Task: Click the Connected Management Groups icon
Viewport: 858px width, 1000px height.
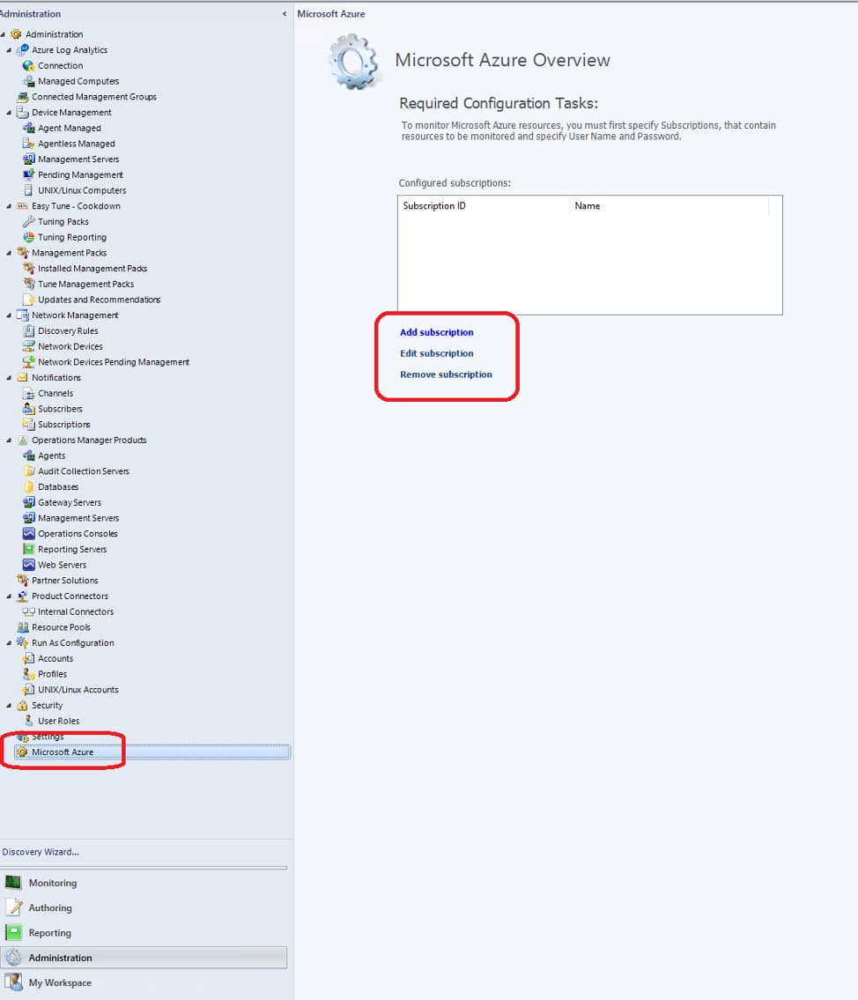Action: pyautogui.click(x=22, y=97)
